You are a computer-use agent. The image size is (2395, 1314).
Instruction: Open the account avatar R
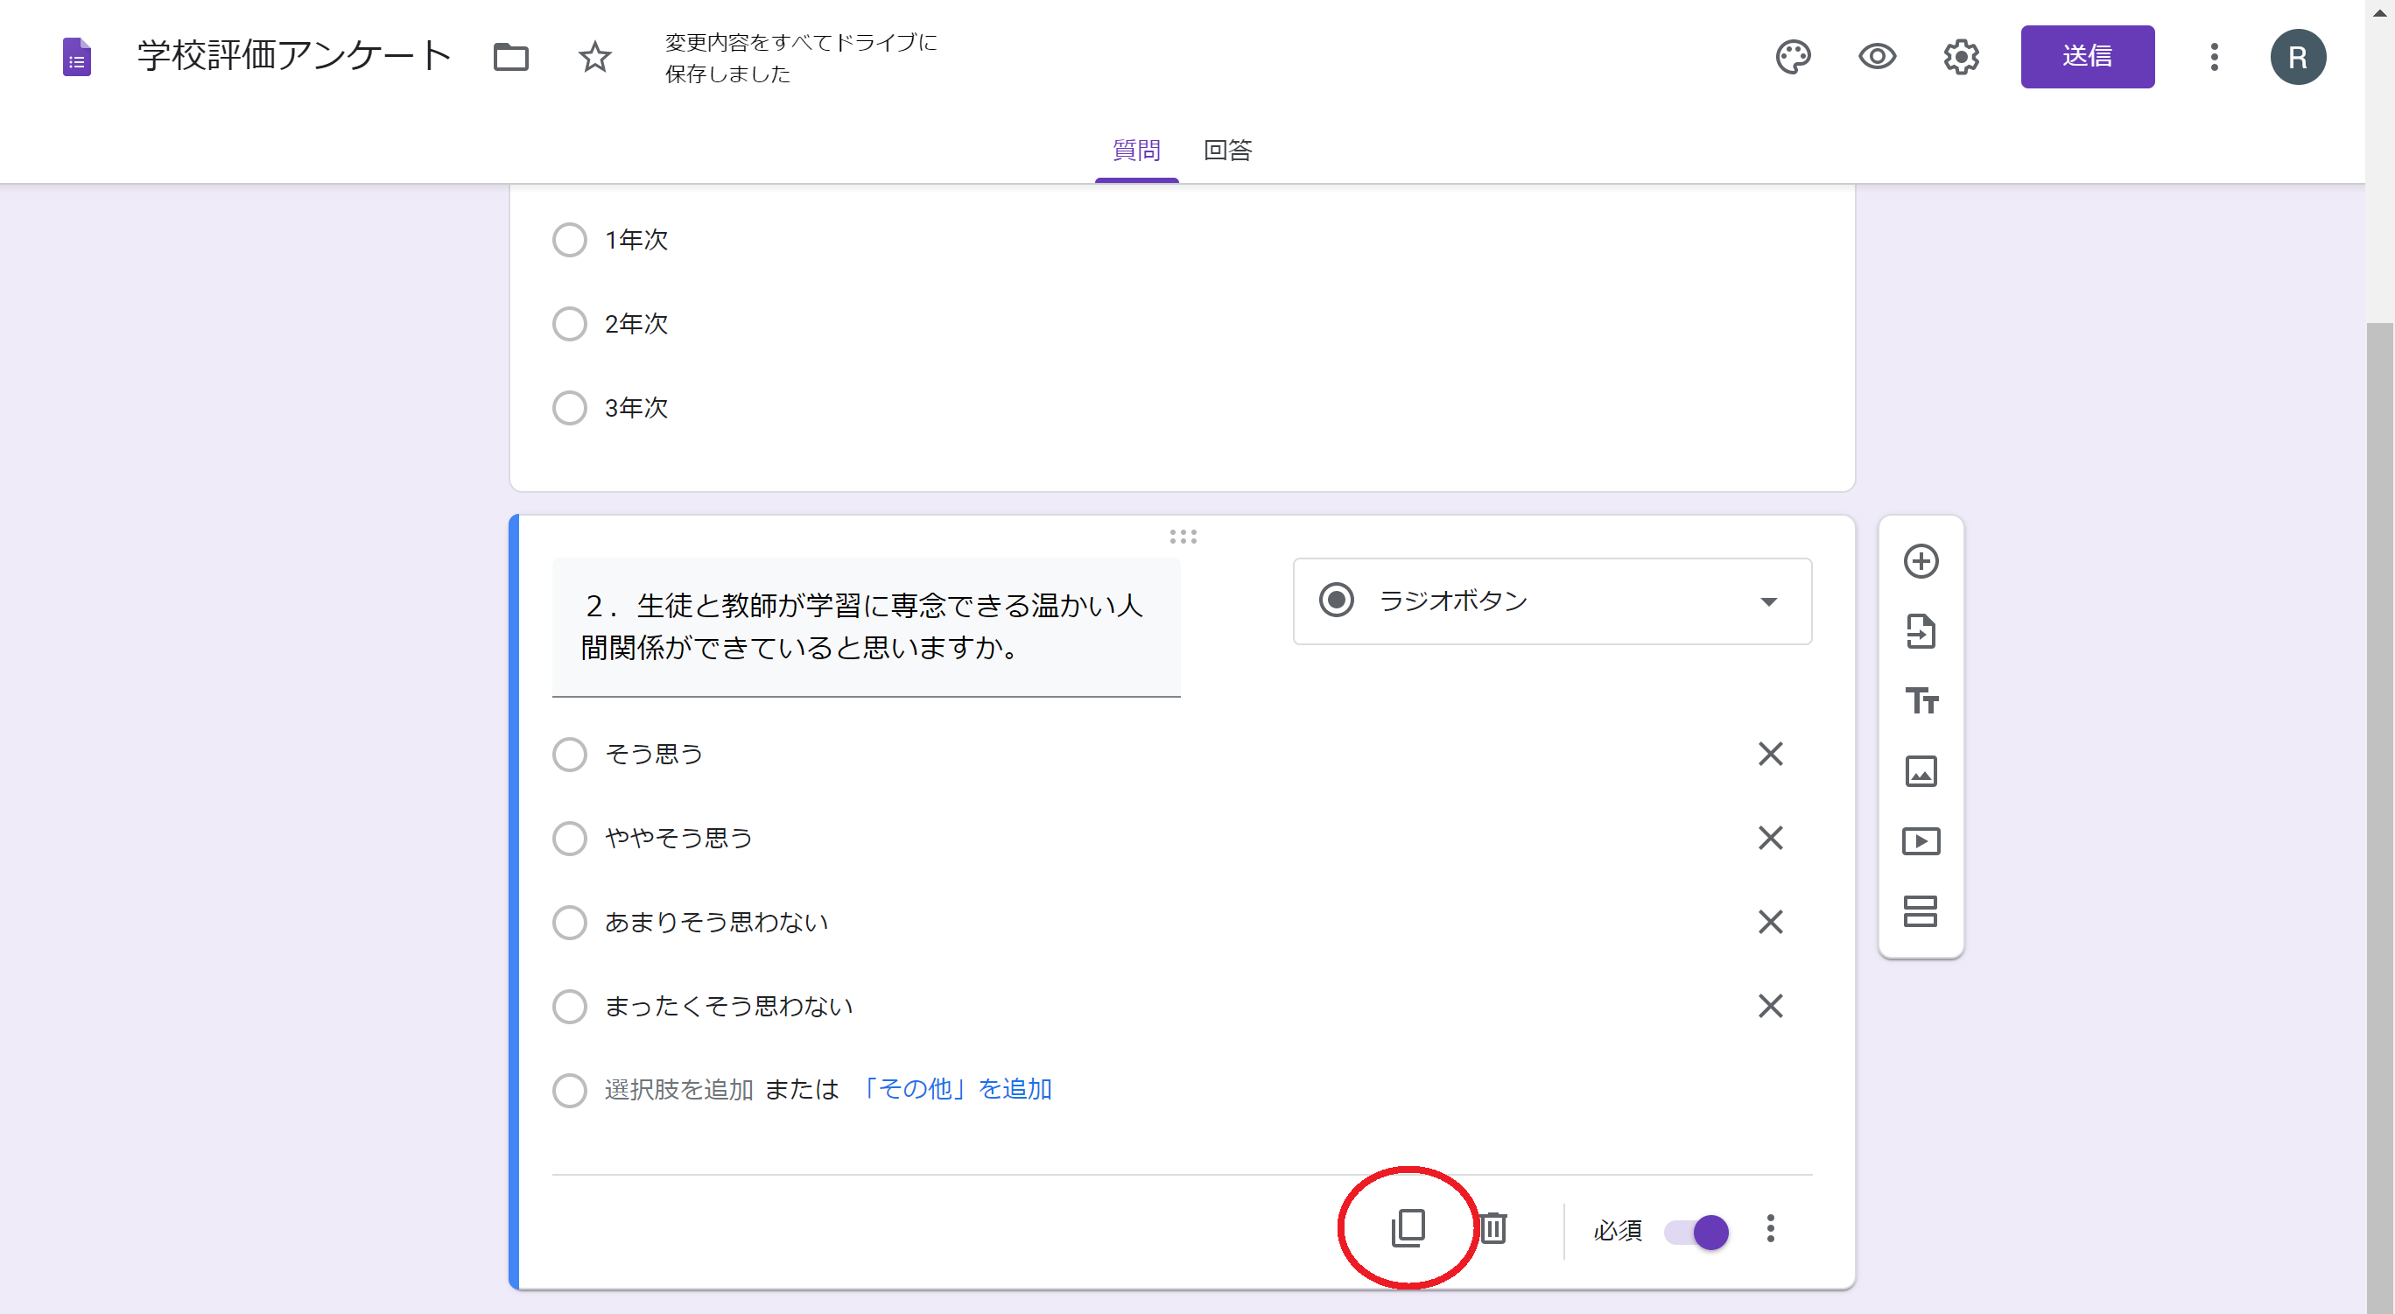point(2297,57)
